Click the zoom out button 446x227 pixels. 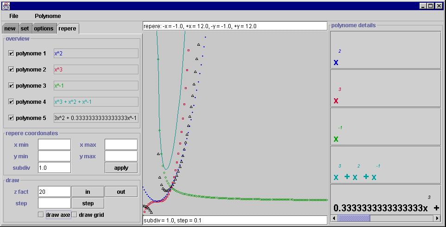121,191
